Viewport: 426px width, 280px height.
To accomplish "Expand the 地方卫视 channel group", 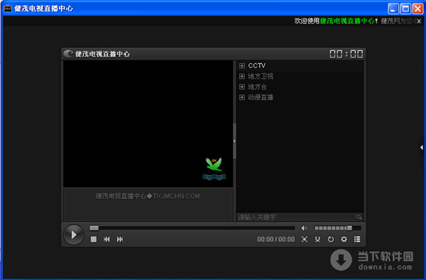I will (242, 77).
